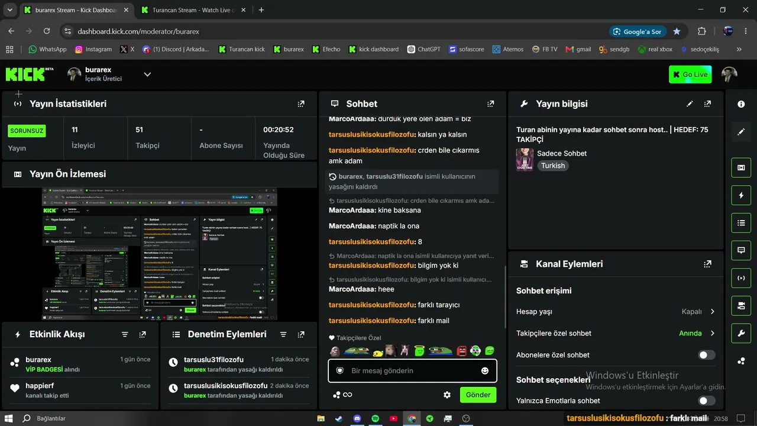Open the profile avatar at top right

point(729,75)
